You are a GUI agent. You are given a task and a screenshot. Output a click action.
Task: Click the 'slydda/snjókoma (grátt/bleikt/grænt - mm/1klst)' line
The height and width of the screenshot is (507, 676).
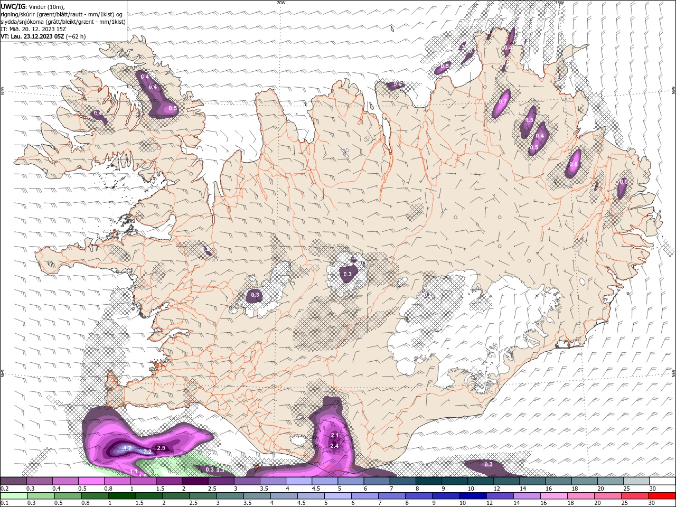tap(63, 22)
